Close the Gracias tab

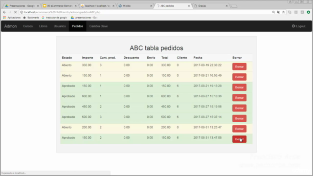pyautogui.click(x=226, y=6)
